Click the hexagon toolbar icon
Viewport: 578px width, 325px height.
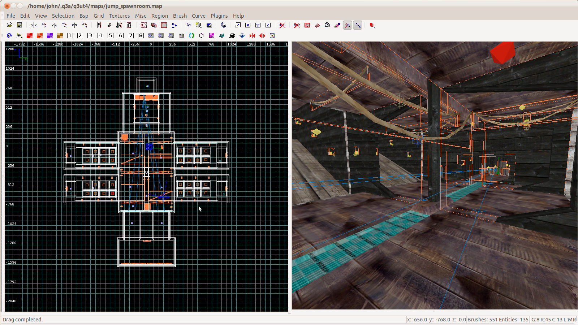tap(202, 35)
